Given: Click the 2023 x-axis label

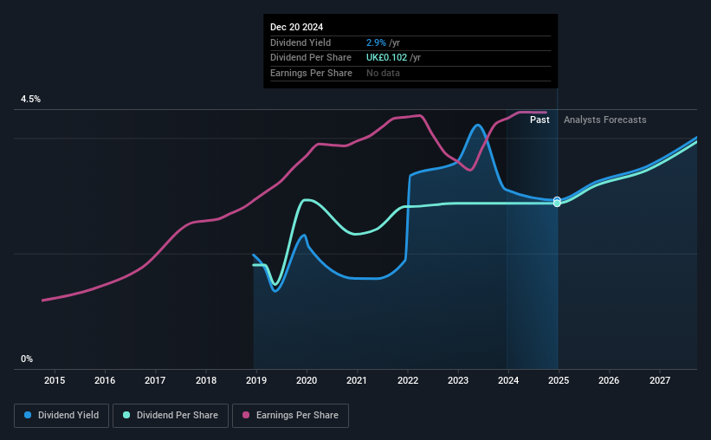Looking at the screenshot, I should [x=458, y=380].
